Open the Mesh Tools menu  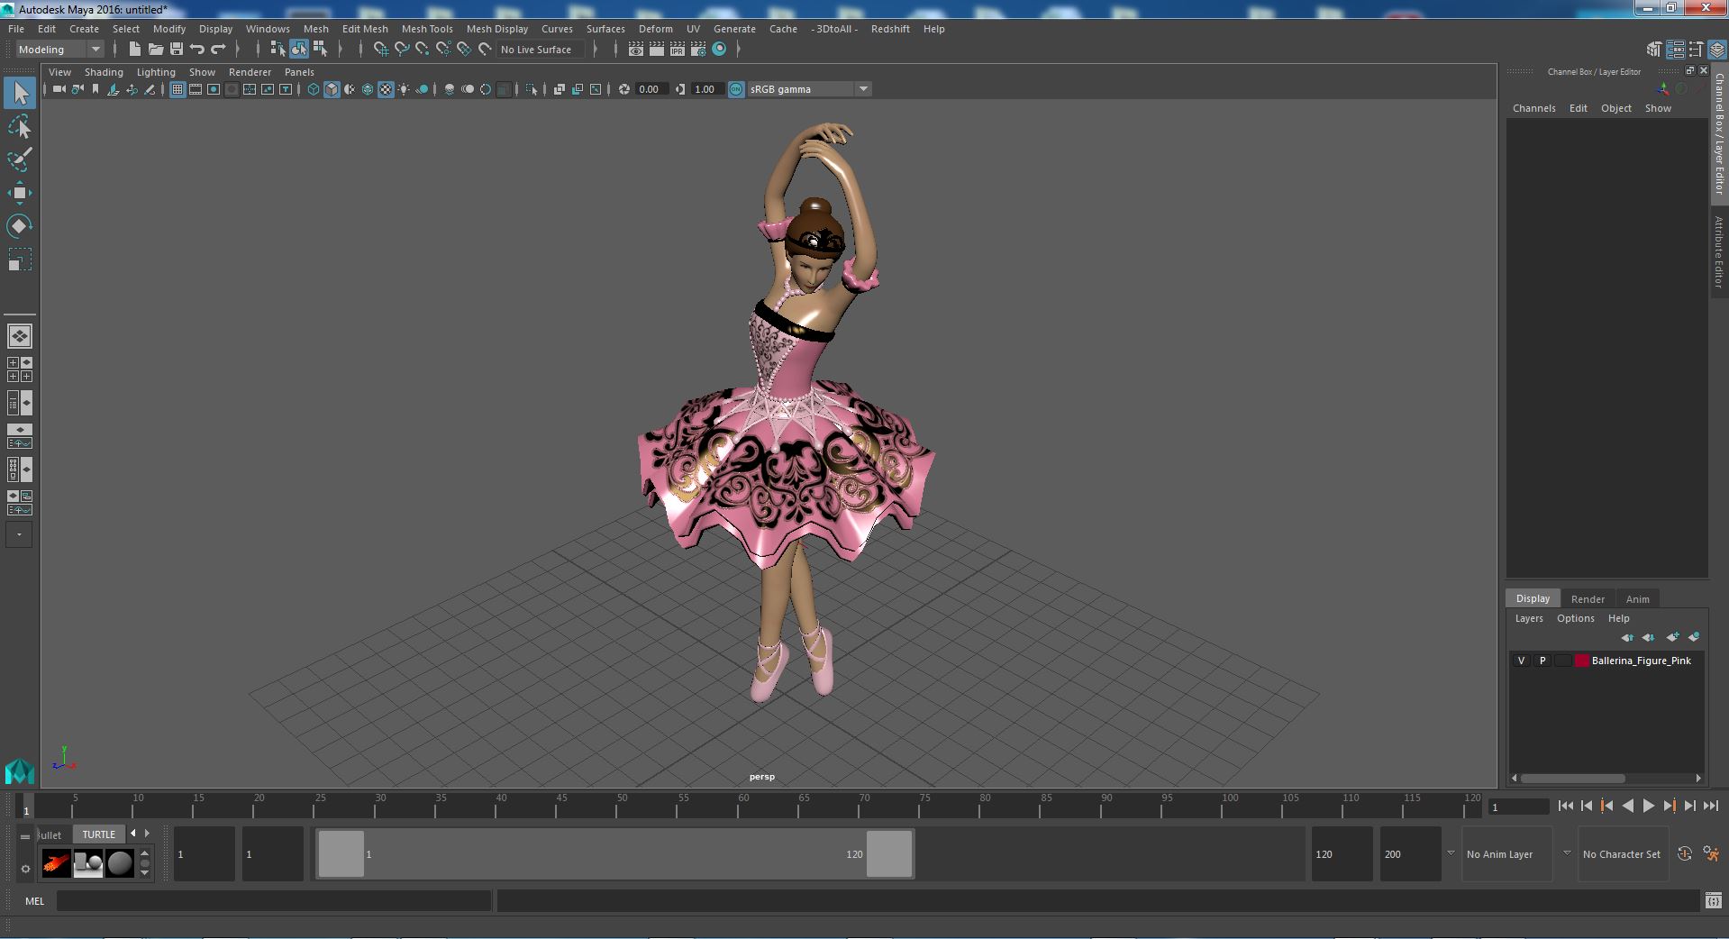[427, 29]
